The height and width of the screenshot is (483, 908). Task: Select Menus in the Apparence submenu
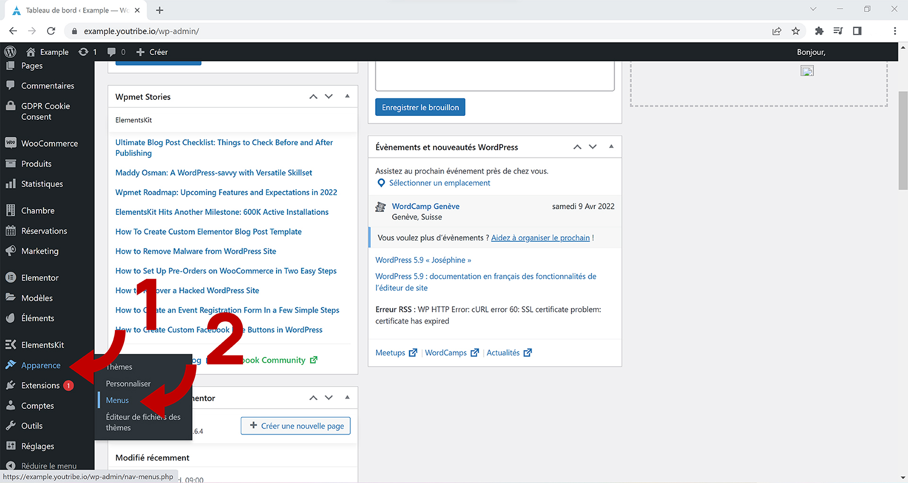pos(117,400)
